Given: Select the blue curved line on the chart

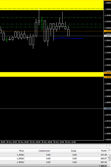Looking at the screenshot, I should pyautogui.click(x=68, y=38).
